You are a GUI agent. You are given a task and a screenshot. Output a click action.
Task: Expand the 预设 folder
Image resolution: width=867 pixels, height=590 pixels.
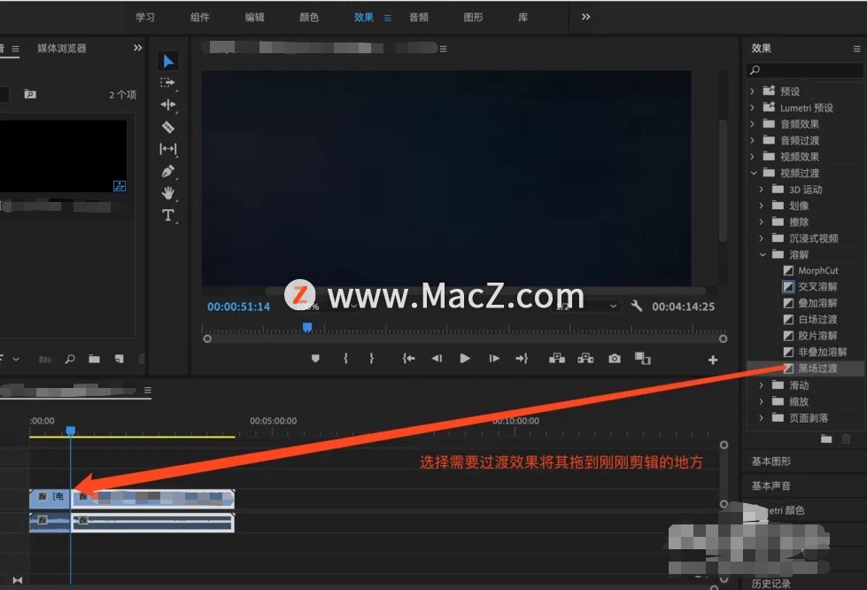[753, 90]
